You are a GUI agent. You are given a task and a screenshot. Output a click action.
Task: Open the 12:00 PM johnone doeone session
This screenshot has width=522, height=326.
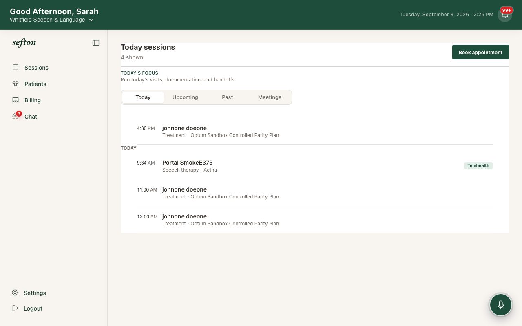click(x=315, y=220)
